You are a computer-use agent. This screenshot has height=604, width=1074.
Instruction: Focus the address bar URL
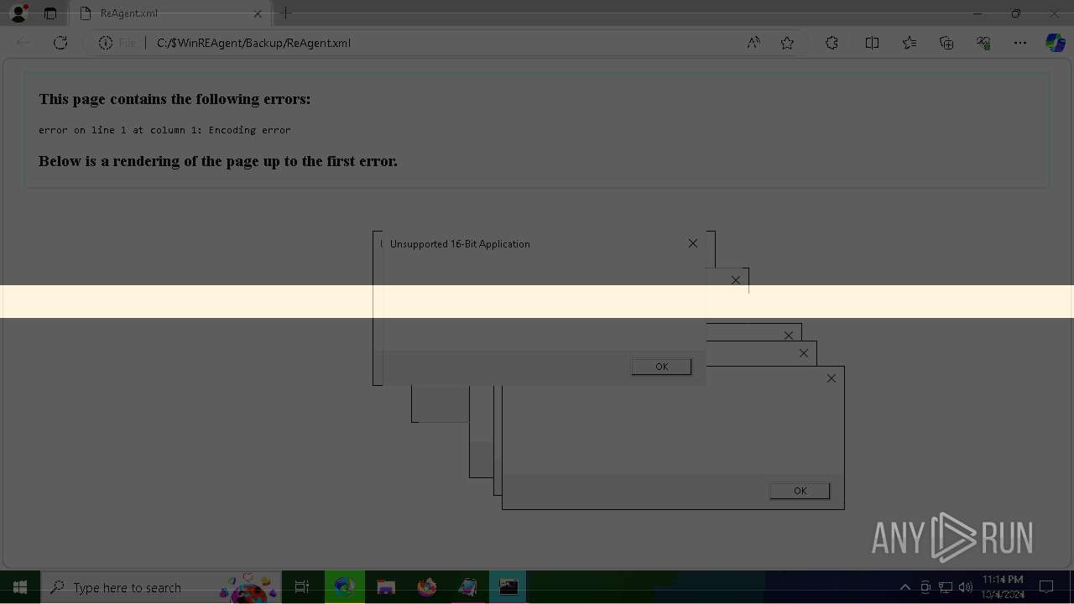[253, 43]
